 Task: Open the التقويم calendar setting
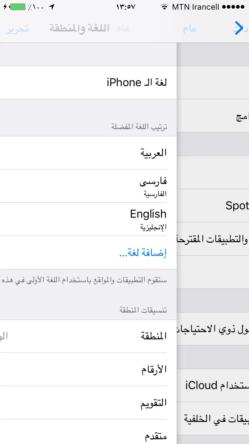88,403
